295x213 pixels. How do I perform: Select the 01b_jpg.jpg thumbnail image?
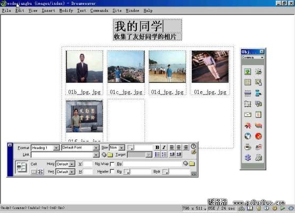coord(84,66)
